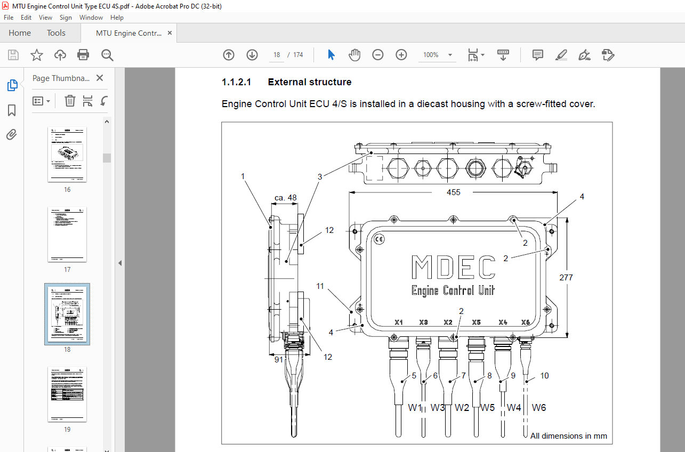Open Find Text with the magnifier icon
Viewport: 685px width, 452px height.
(x=107, y=55)
